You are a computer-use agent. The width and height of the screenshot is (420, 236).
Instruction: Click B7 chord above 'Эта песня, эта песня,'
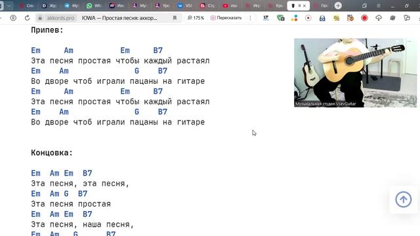tap(87, 173)
